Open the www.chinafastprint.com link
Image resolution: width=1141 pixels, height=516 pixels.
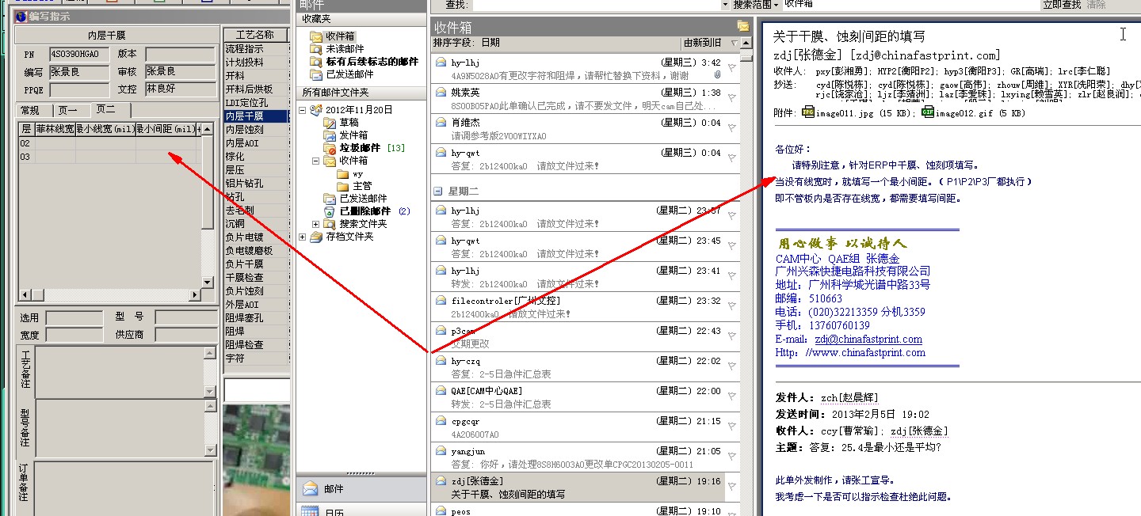click(x=864, y=352)
